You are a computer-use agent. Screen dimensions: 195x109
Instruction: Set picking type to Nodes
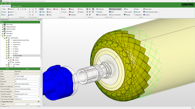pyautogui.click(x=42, y=12)
